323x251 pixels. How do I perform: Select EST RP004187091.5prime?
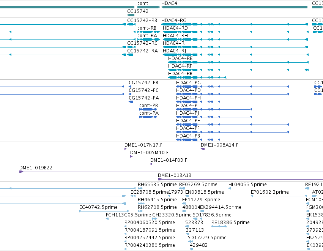tap(150, 230)
